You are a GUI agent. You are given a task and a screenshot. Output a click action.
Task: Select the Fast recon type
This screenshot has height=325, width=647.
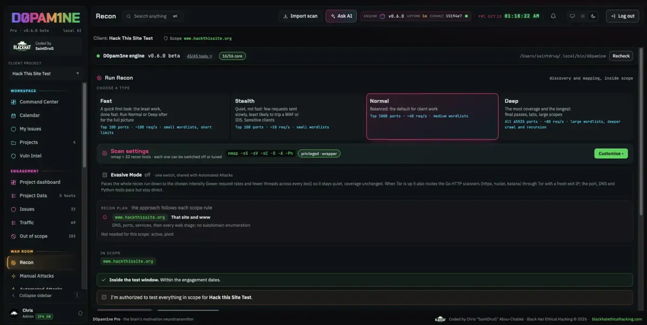162,116
